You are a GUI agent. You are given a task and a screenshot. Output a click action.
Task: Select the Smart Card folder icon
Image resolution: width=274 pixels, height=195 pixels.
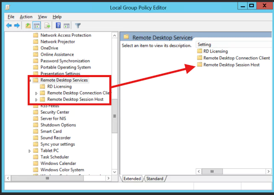coord(36,131)
